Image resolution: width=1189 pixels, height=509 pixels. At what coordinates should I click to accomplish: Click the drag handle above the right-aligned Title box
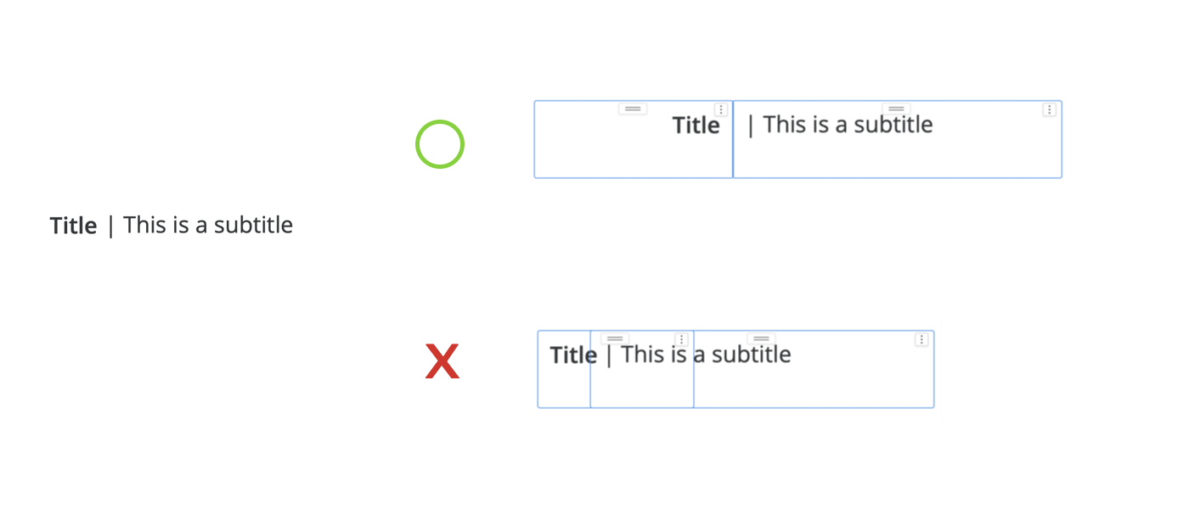[633, 109]
